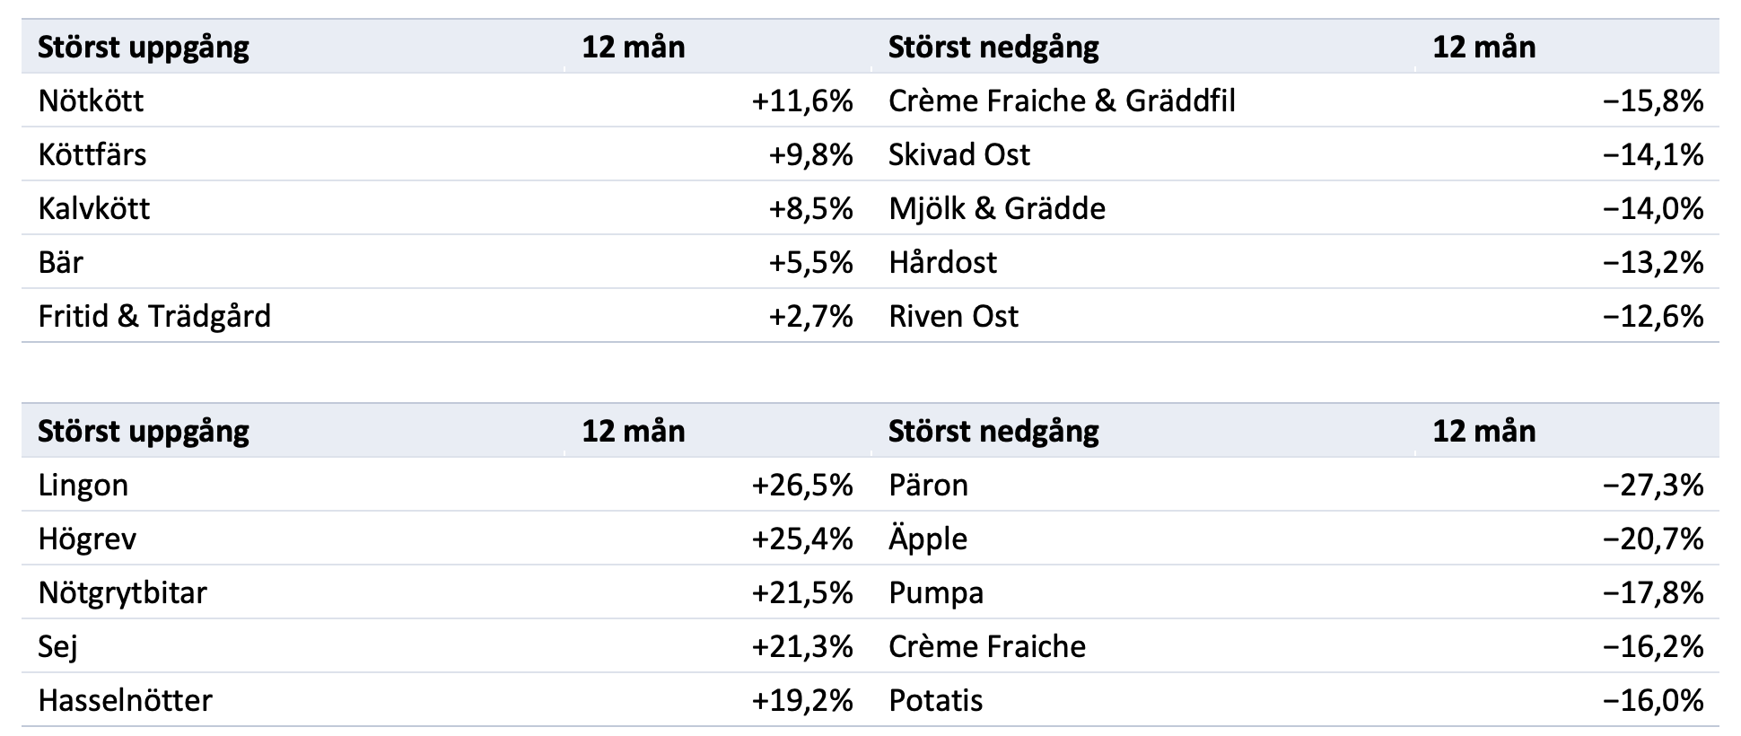
Task: Click the Sej label
Action: [x=57, y=646]
